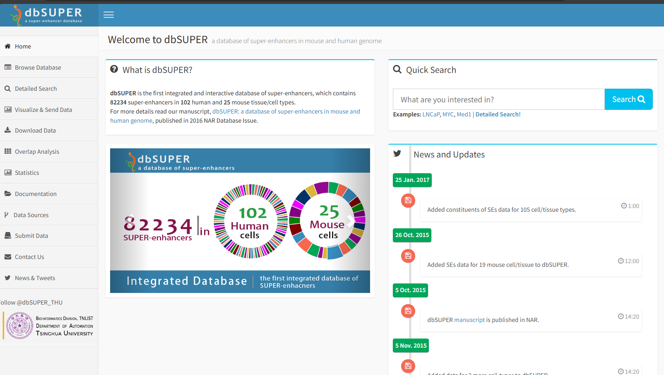Open Detailed Search in sidebar
This screenshot has height=375, width=664.
(x=36, y=89)
